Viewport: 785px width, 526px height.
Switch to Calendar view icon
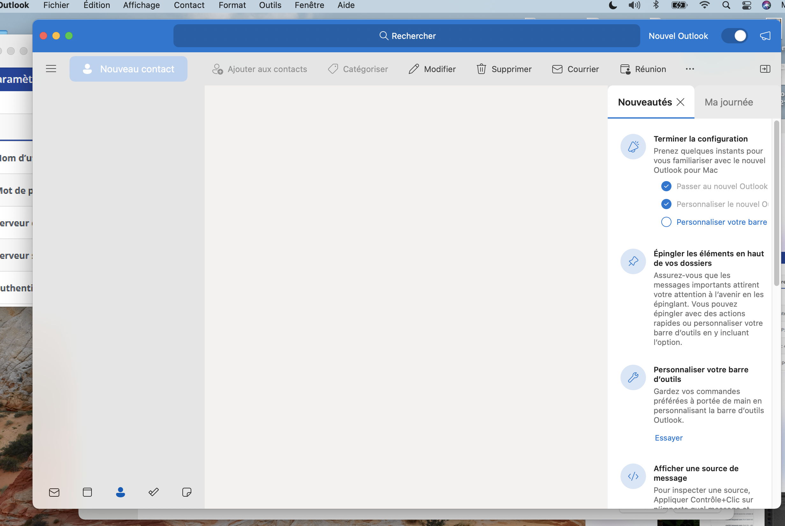click(87, 492)
